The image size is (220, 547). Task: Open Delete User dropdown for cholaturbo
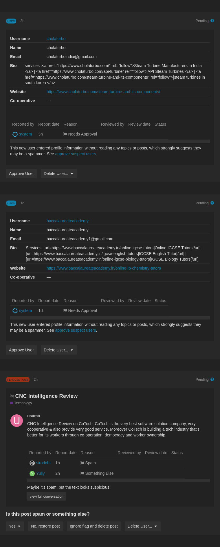(58, 174)
